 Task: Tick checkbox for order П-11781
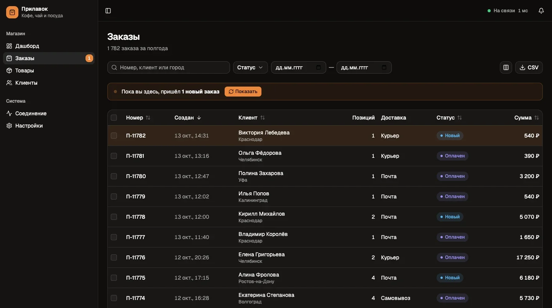[114, 156]
